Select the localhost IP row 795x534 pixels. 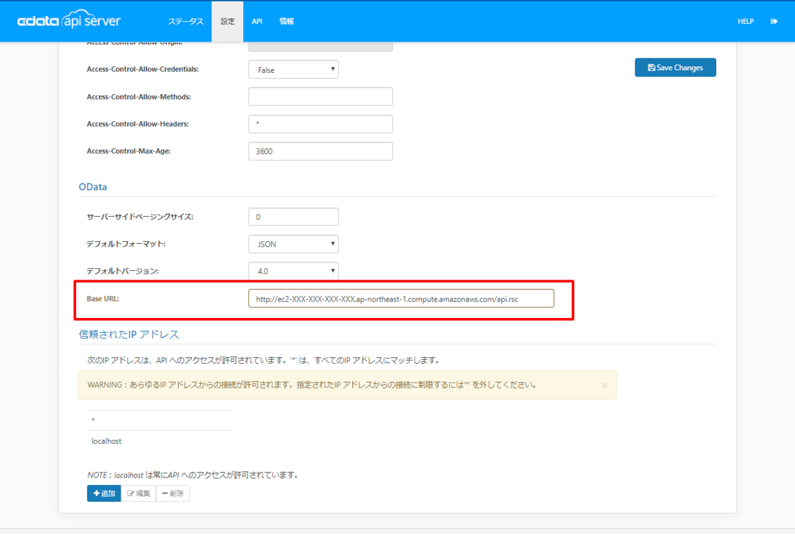159,441
